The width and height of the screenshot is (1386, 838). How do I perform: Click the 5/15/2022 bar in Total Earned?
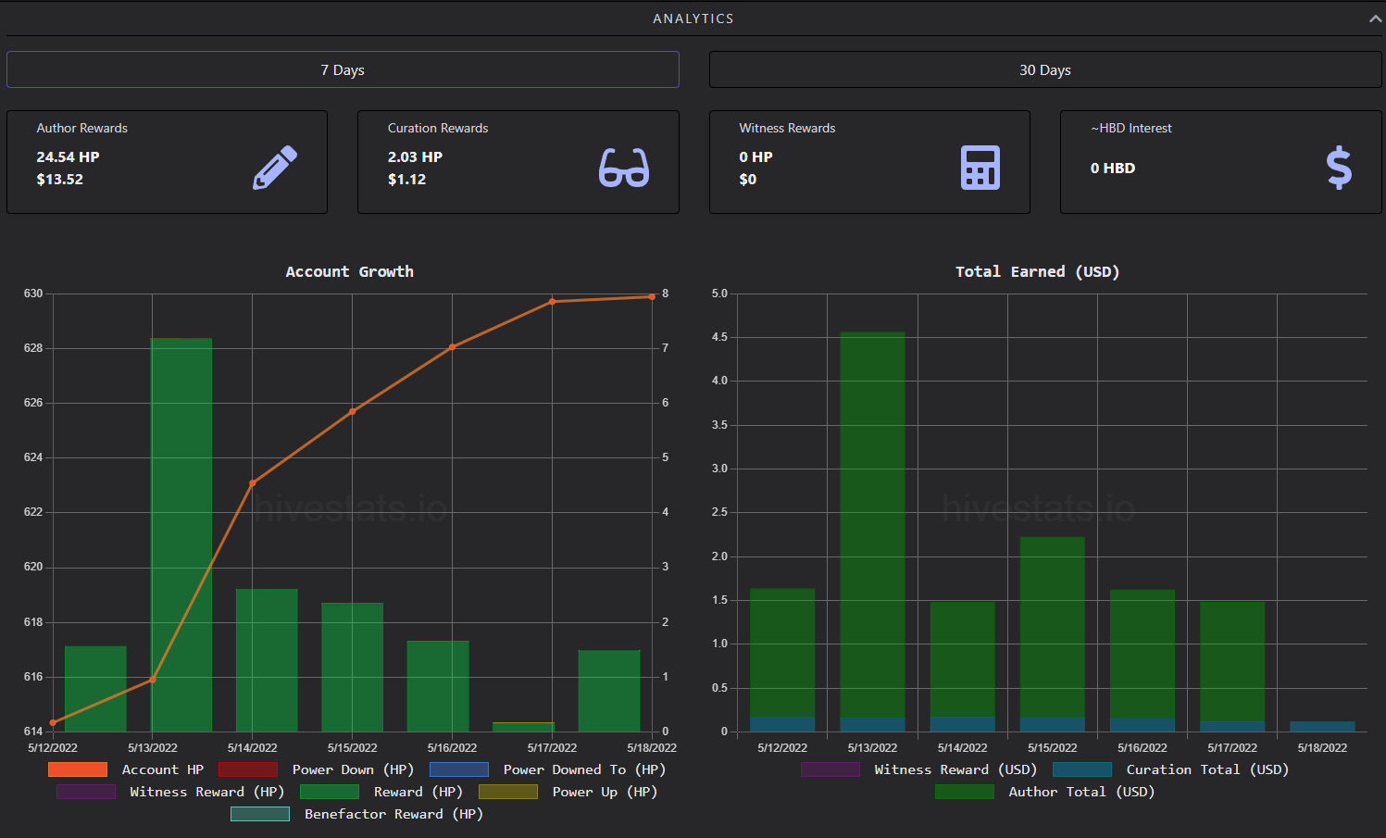pos(1052,634)
